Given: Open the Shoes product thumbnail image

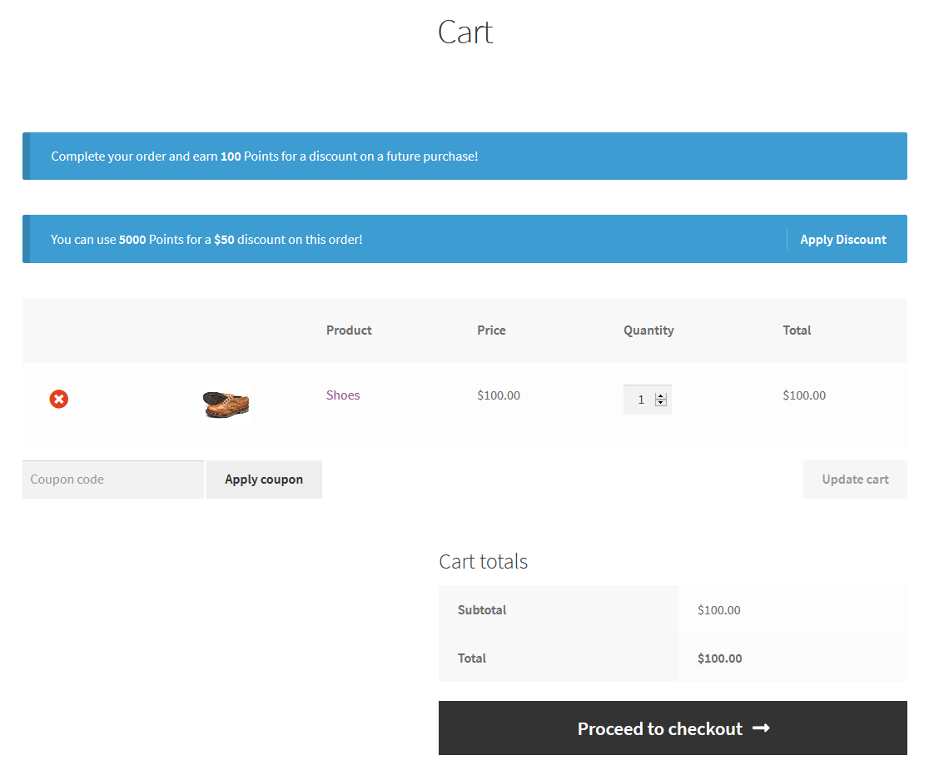Looking at the screenshot, I should (226, 403).
